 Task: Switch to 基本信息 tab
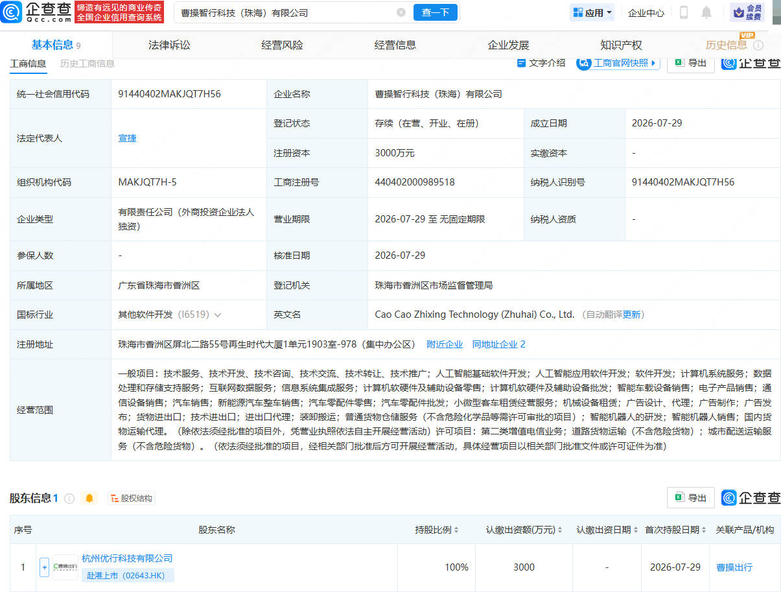(56, 45)
